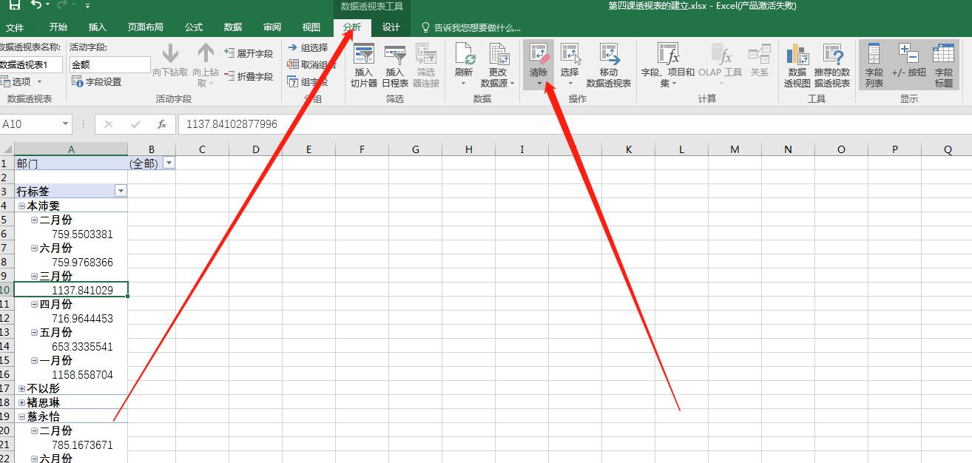Collapse the 慈永怡 row group
This screenshot has width=972, height=463.
pos(21,417)
